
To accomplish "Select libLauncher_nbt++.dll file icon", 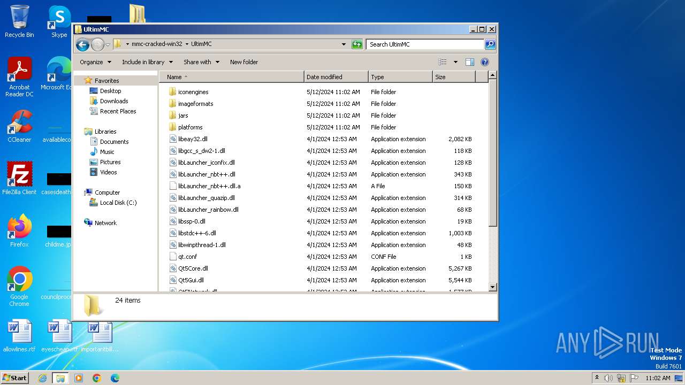I will click(172, 174).
